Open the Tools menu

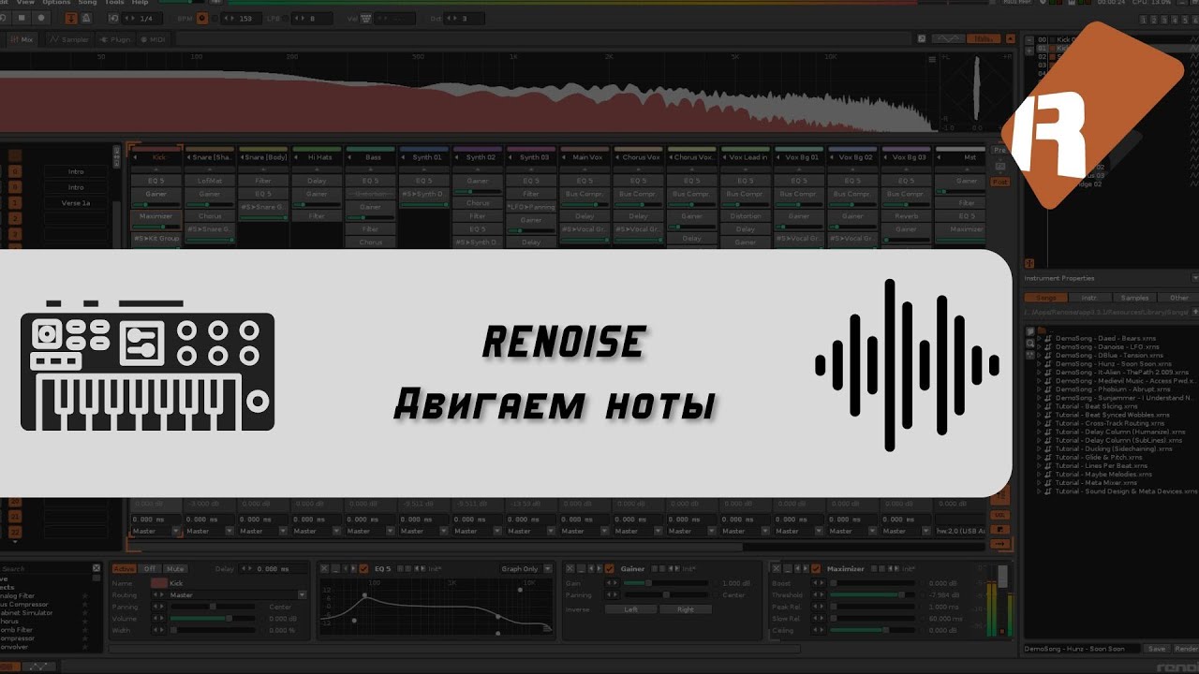[114, 3]
